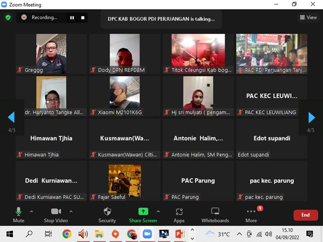Open the View layout menu
The width and height of the screenshot is (323, 242).
click(309, 17)
